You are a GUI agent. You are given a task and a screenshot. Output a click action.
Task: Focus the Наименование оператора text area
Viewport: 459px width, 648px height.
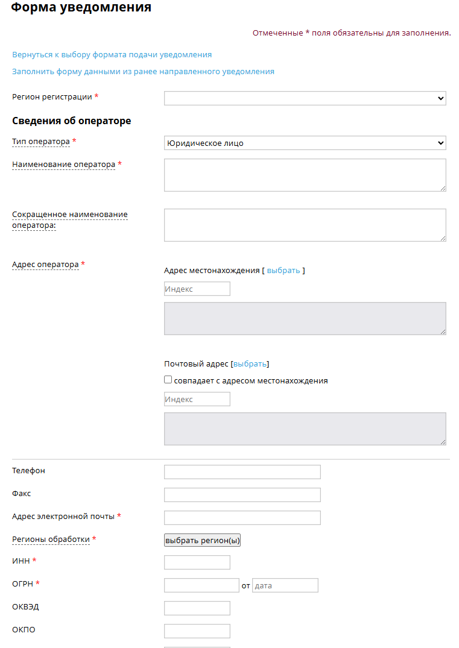[305, 175]
